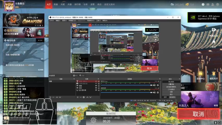Viewport: 222px width, 125px height.
Task: Adjust 桌面音频 volume slider
Action: click(127, 92)
